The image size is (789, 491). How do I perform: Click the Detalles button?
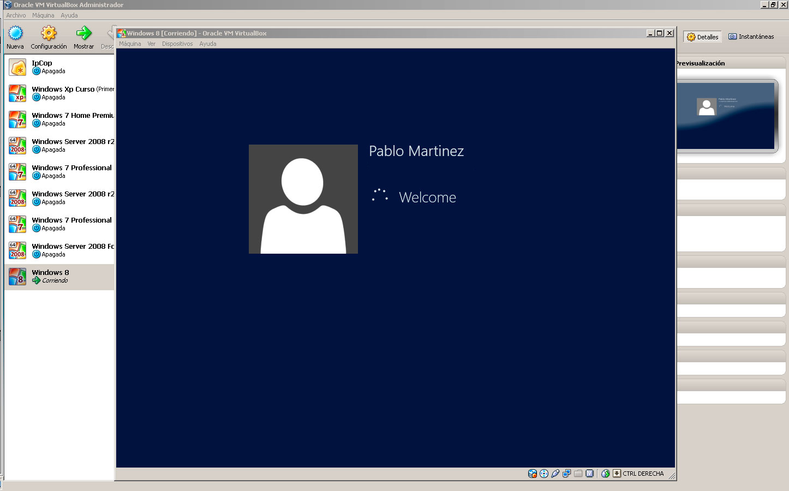point(703,37)
